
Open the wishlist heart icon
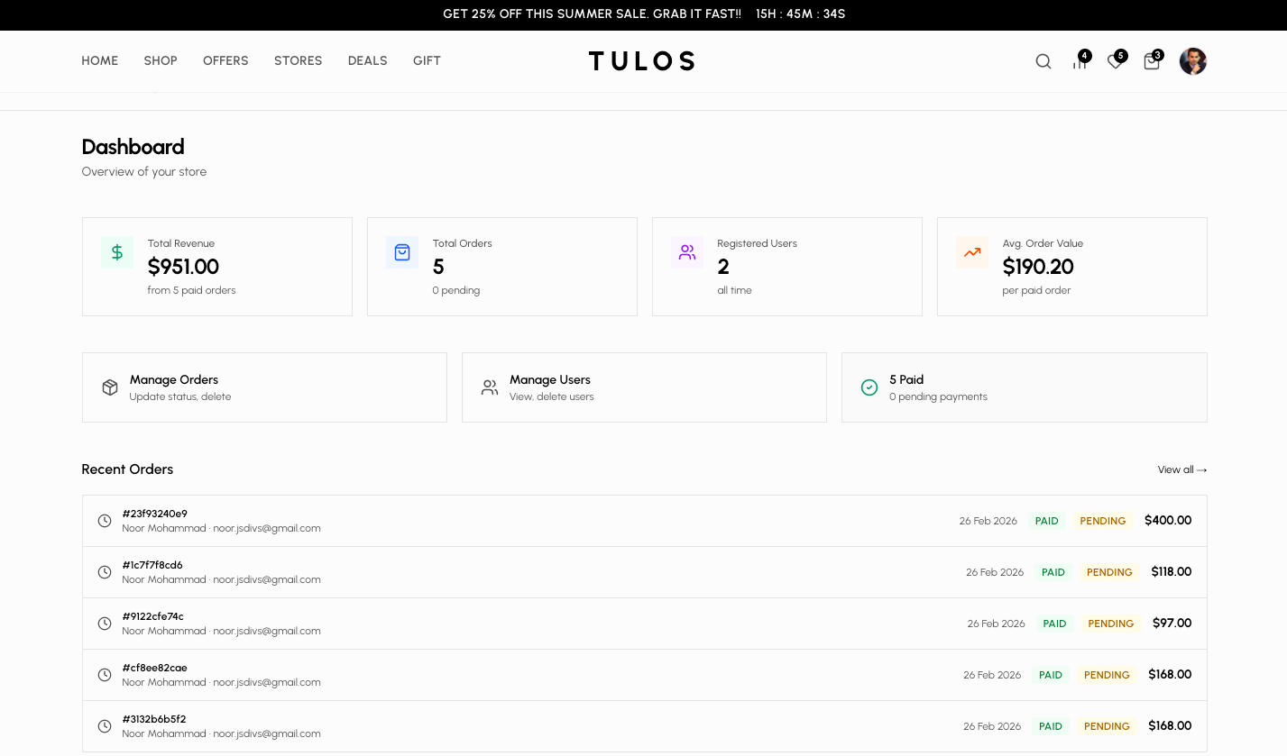coord(1115,61)
